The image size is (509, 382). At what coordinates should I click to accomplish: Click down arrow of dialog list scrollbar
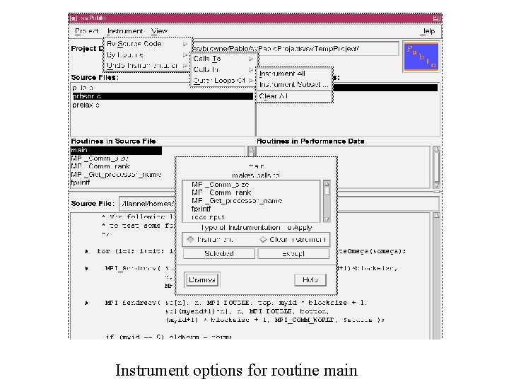[x=327, y=219]
